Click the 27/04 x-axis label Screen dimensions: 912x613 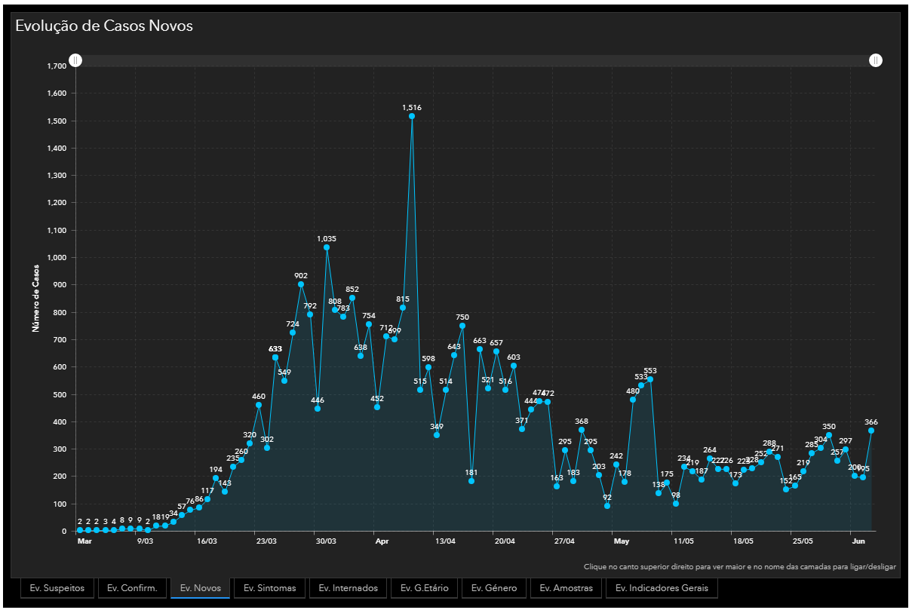(564, 541)
